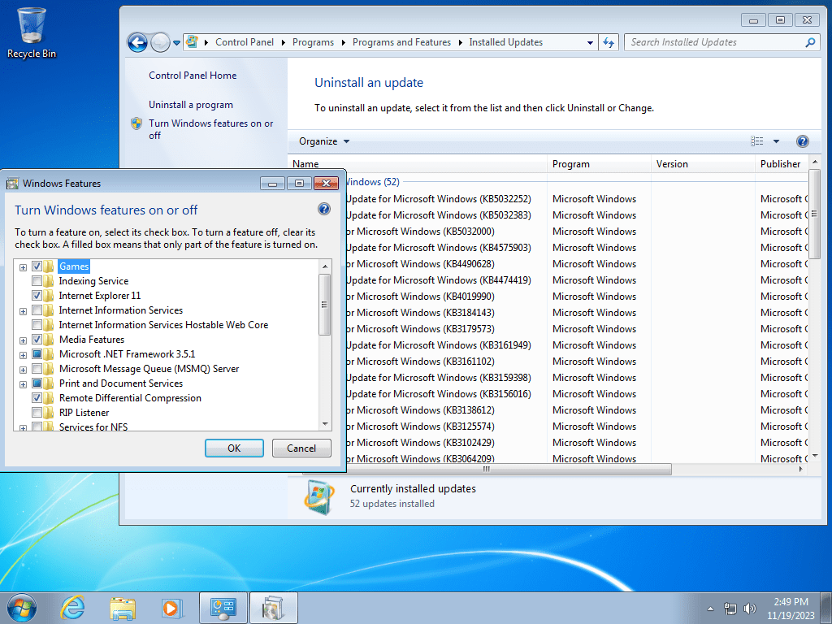Check IIS Hostable Web Core checkbox
This screenshot has height=624, width=832.
[37, 325]
